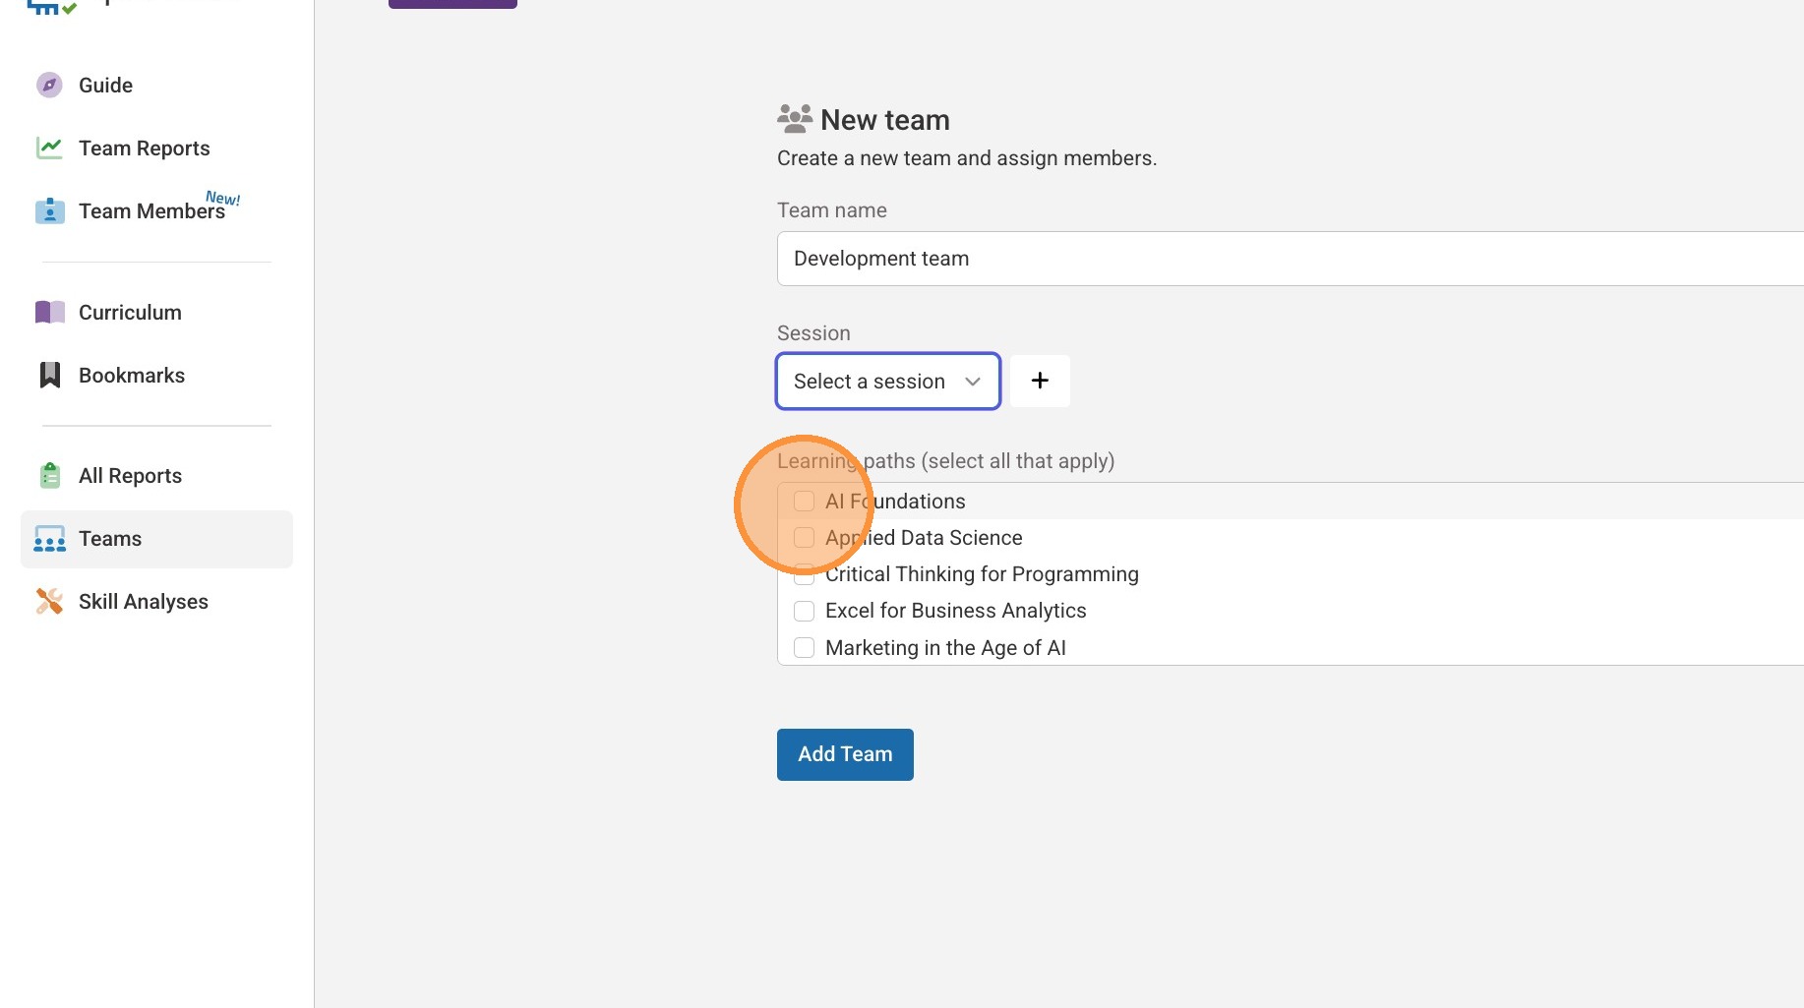Click the Teams group icon
The image size is (1804, 1008).
pyautogui.click(x=49, y=539)
